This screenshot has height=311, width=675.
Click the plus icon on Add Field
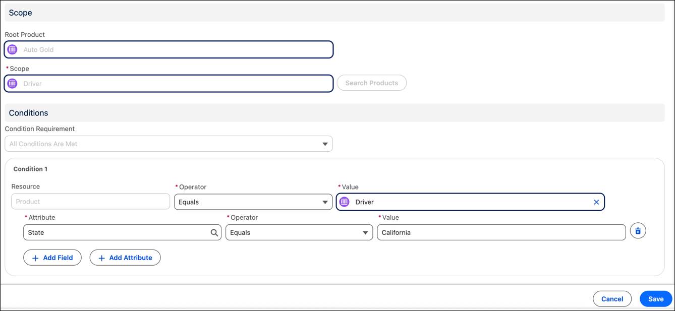tap(35, 258)
